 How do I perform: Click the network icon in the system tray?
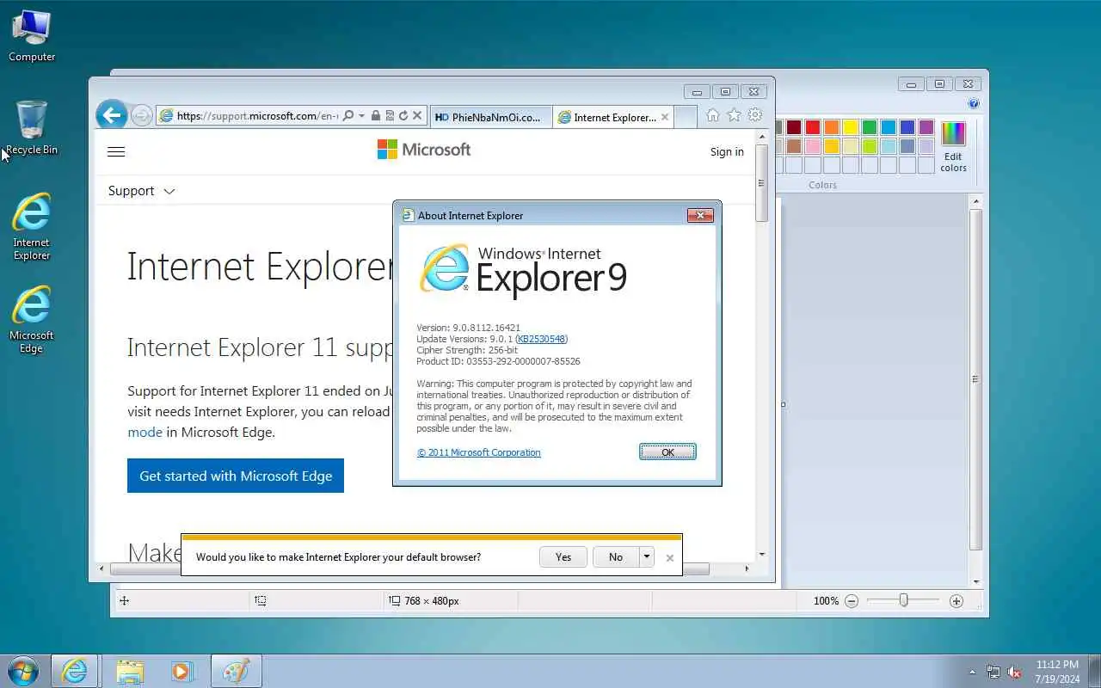tap(993, 672)
